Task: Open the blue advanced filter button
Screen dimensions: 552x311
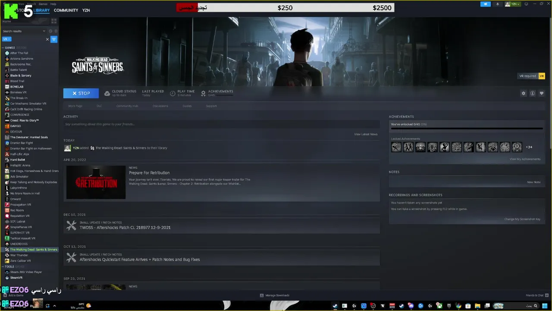Action: click(54, 39)
